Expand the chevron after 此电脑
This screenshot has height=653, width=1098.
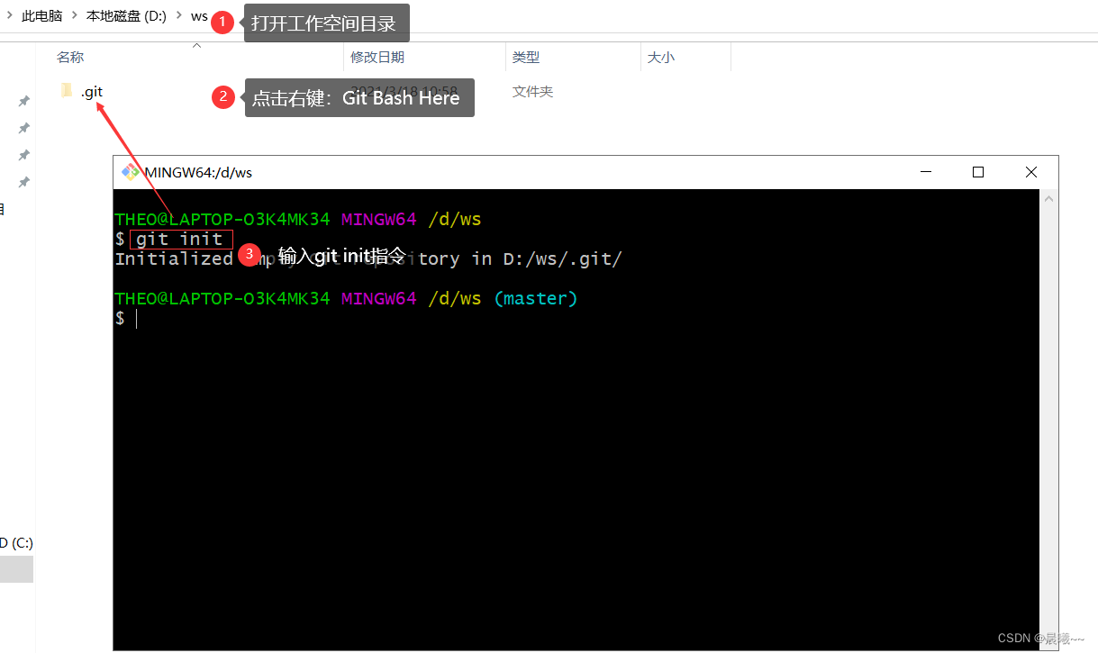point(75,16)
